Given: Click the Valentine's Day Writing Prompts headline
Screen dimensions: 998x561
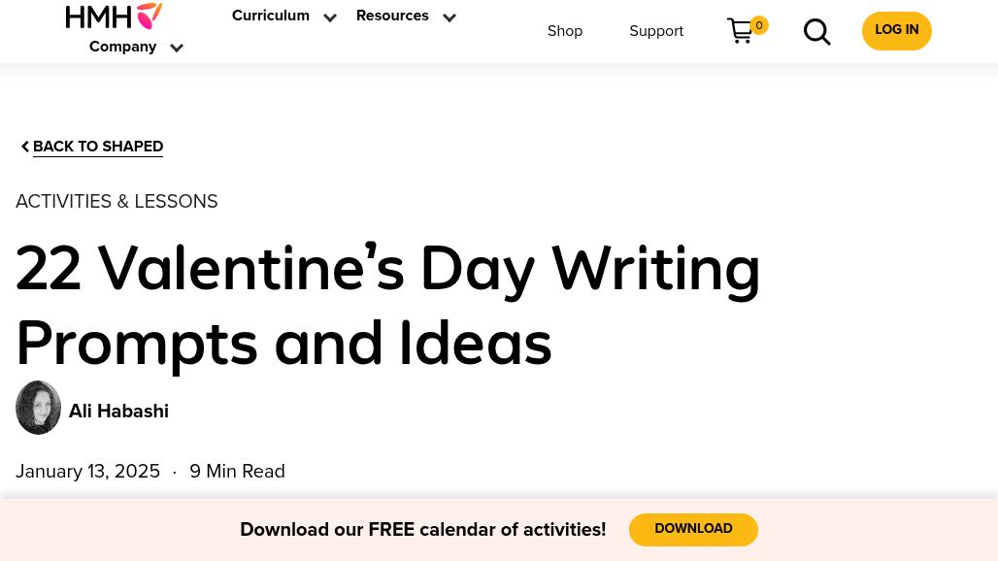Looking at the screenshot, I should [x=388, y=306].
